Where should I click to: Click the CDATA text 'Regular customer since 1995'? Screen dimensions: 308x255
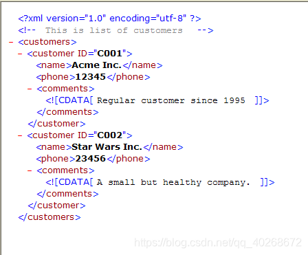tap(171, 100)
